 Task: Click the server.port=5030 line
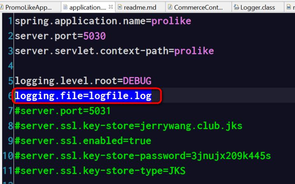coord(60,36)
